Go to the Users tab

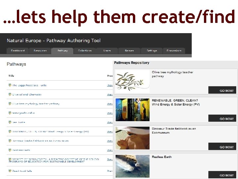(107, 51)
